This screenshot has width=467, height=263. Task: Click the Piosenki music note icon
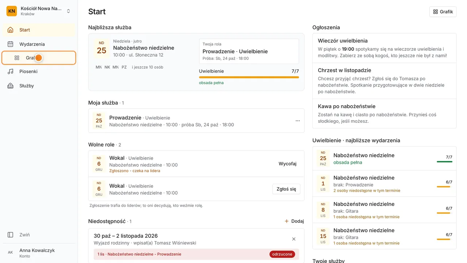[x=11, y=72]
